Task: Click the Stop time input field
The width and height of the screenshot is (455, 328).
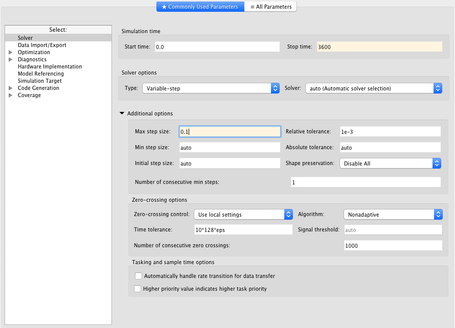Action: pos(379,46)
